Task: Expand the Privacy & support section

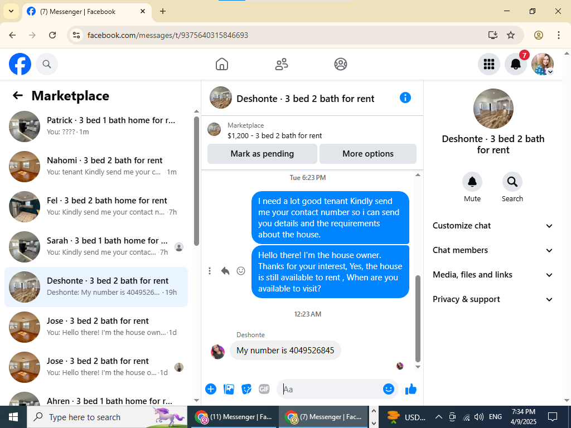Action: coord(493,299)
